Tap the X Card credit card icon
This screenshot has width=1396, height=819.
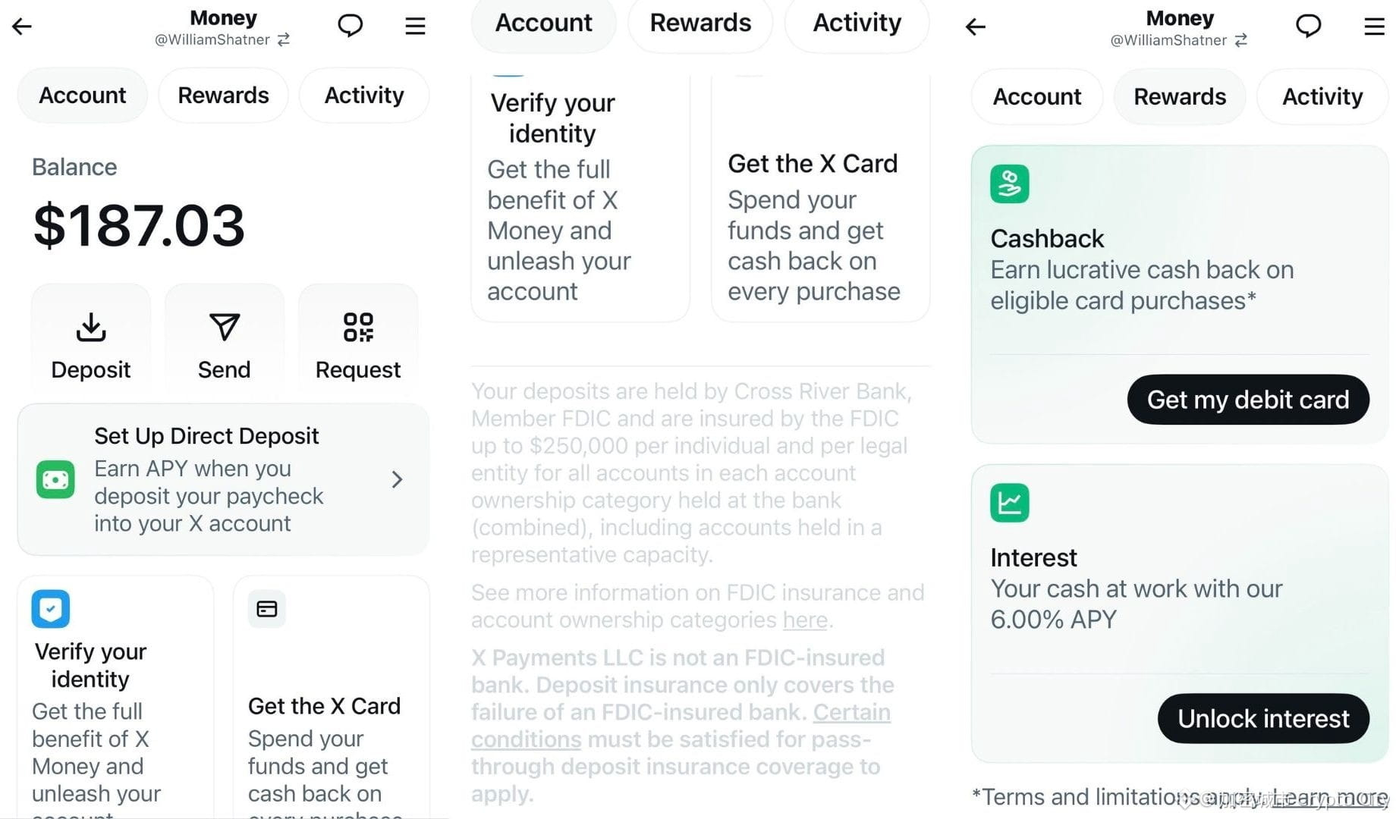(x=267, y=609)
